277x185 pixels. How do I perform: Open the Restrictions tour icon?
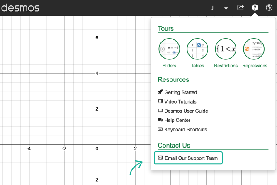tap(226, 49)
